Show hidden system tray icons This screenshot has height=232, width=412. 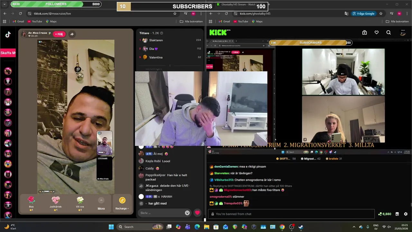(354, 227)
